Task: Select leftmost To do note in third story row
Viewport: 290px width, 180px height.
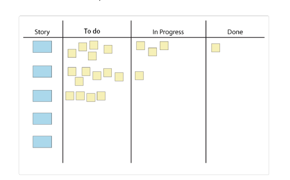Action: [70, 96]
